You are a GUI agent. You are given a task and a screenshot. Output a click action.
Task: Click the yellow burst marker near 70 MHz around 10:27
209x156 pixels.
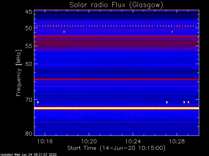tap(167, 102)
